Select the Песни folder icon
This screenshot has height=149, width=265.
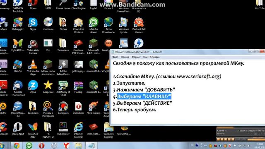[x=63, y=24]
